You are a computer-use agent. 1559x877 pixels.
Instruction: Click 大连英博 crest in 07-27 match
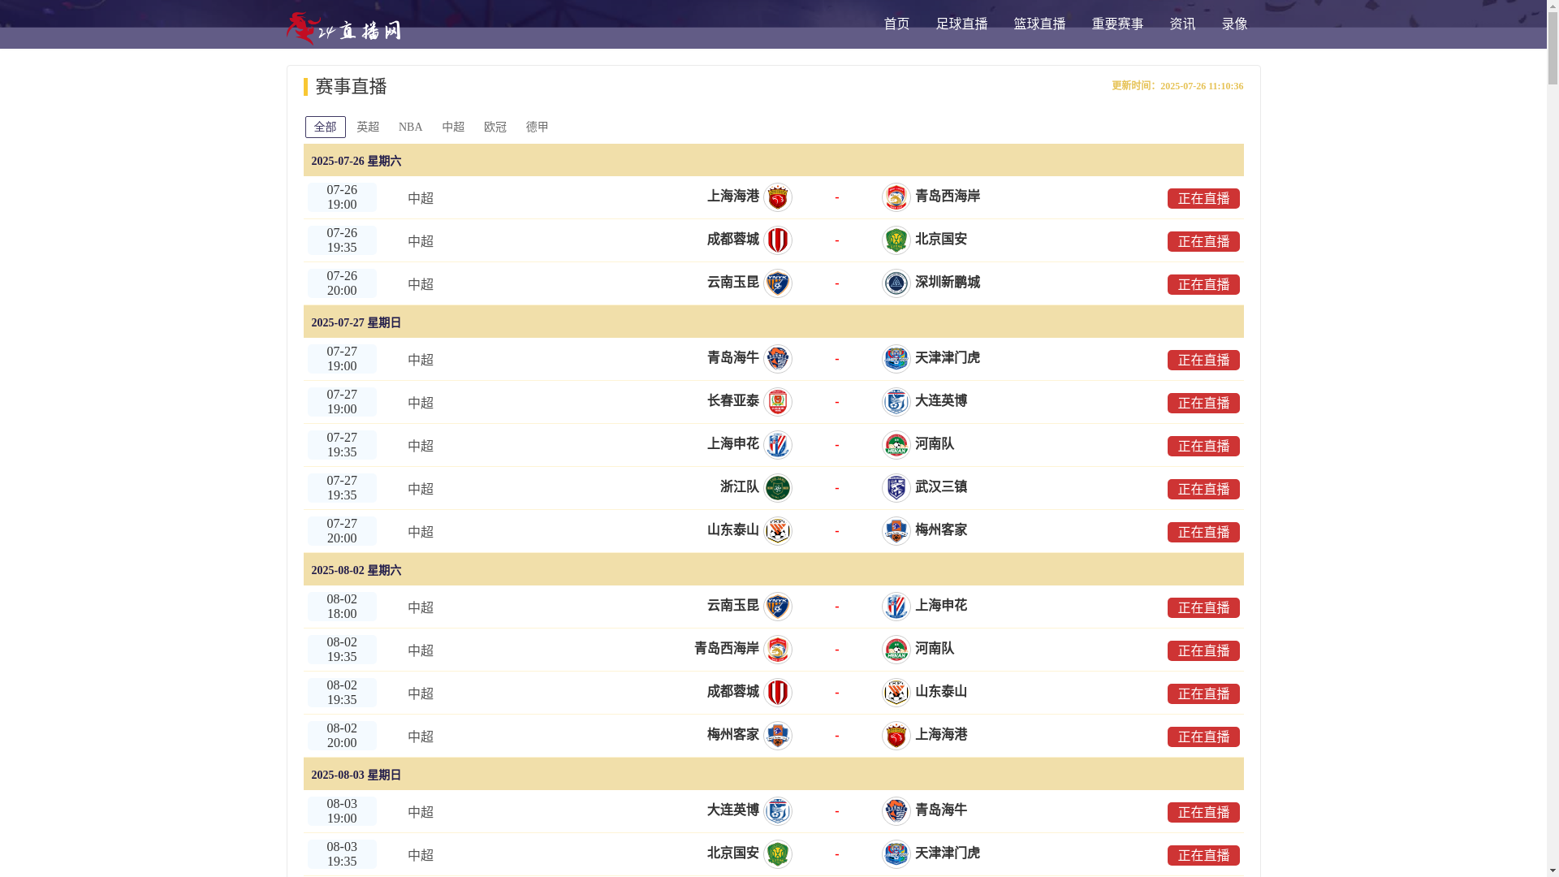coord(896,402)
